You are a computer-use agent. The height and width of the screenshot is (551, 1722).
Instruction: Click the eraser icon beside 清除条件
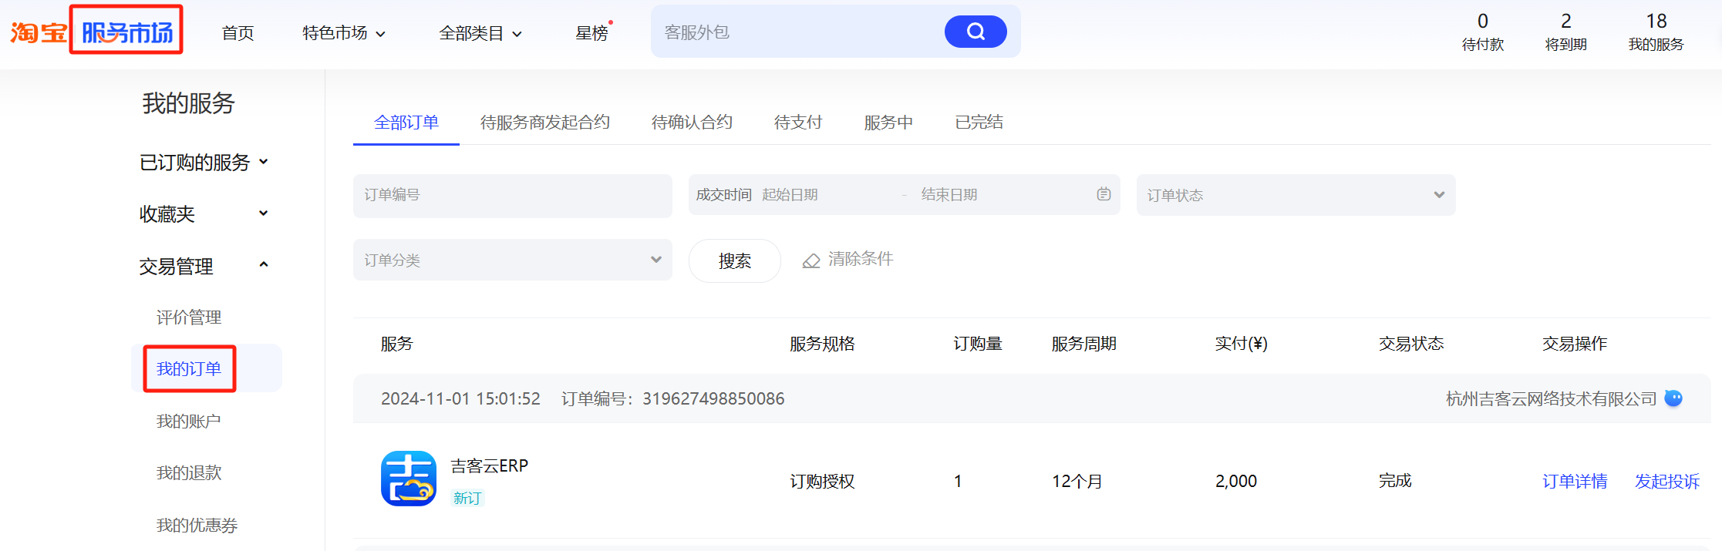tap(811, 260)
